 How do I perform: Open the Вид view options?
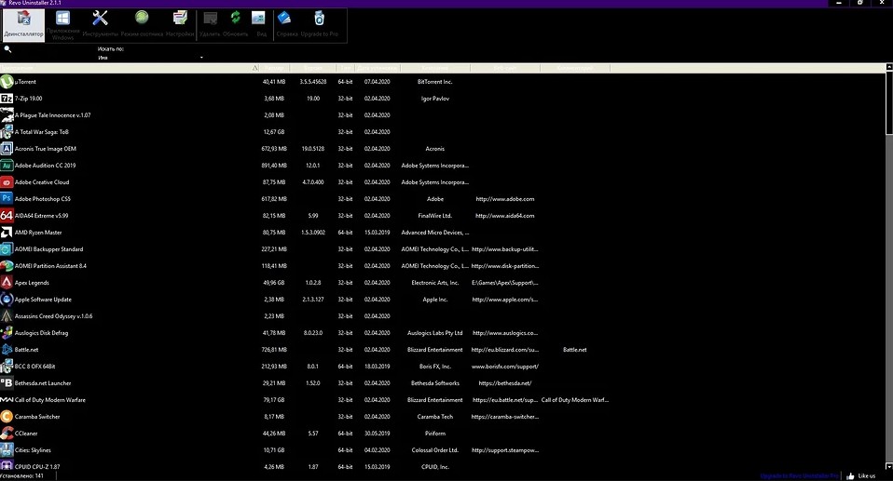click(x=260, y=24)
